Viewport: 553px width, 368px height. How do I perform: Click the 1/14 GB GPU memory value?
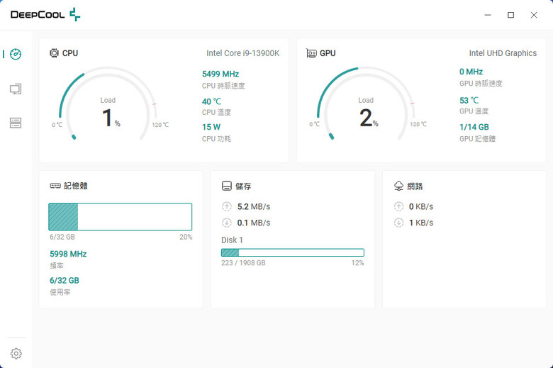(x=474, y=127)
